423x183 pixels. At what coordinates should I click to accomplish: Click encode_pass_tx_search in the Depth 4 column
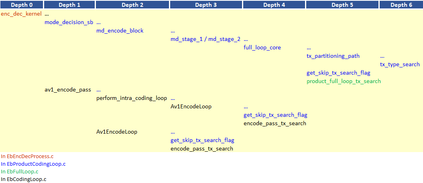(275, 123)
